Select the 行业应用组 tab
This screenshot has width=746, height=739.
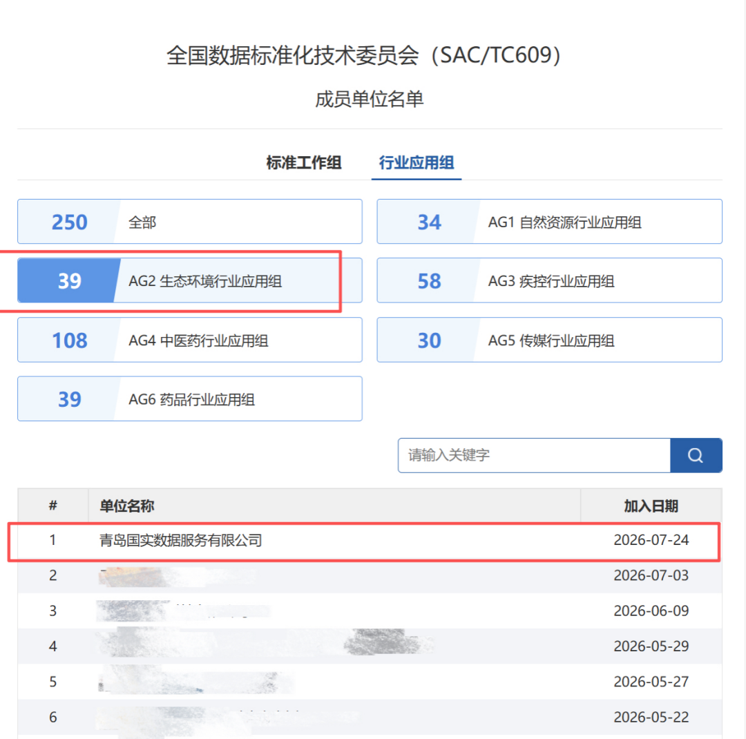417,163
